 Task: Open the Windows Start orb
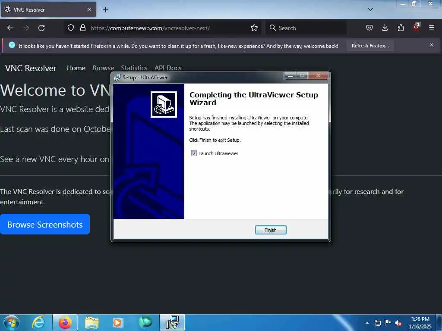tap(12, 322)
